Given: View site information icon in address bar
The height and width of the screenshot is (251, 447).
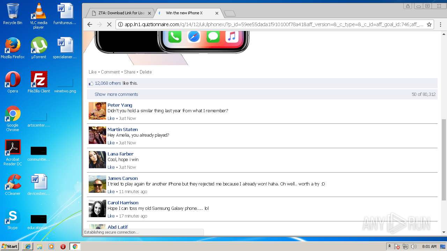Looking at the screenshot, I should click(x=120, y=24).
